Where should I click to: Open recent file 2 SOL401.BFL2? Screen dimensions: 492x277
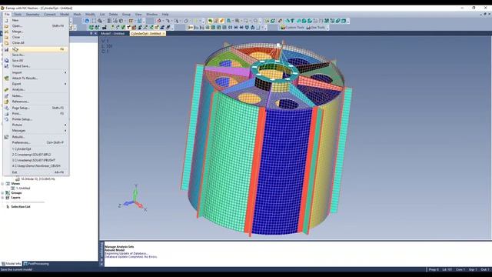point(36,155)
